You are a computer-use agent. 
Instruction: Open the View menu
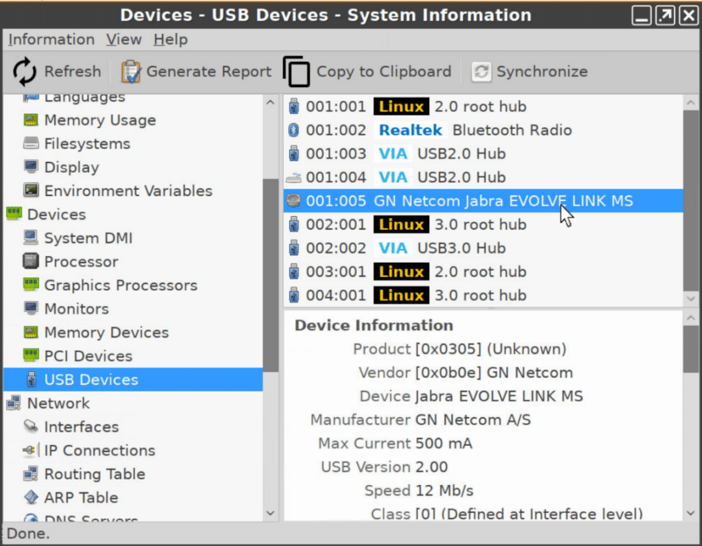click(124, 39)
